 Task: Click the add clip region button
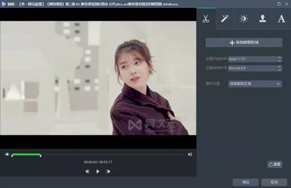point(244,43)
